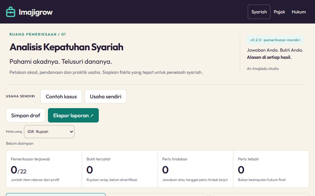This screenshot has height=196, width=315.
Task: Click the Ekspor laporan button
Action: point(73,115)
